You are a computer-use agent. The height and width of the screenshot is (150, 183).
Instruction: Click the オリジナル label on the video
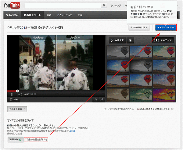(x=38, y=37)
